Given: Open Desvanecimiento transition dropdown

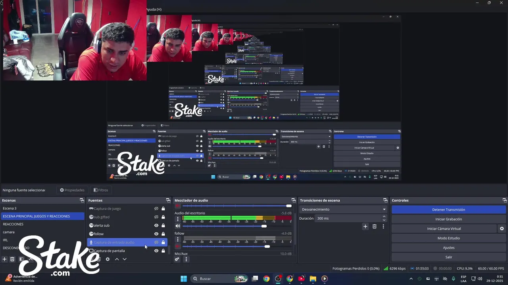Looking at the screenshot, I should [344, 209].
